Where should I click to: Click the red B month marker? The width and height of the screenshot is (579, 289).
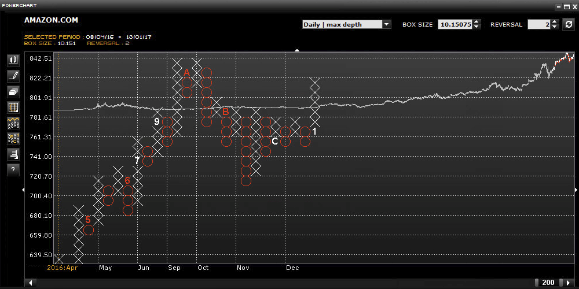point(226,112)
